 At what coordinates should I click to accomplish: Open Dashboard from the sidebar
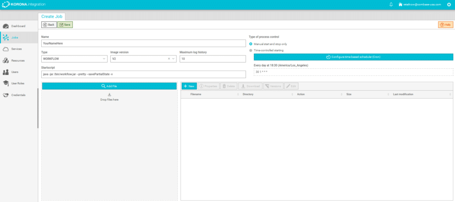coord(18,26)
